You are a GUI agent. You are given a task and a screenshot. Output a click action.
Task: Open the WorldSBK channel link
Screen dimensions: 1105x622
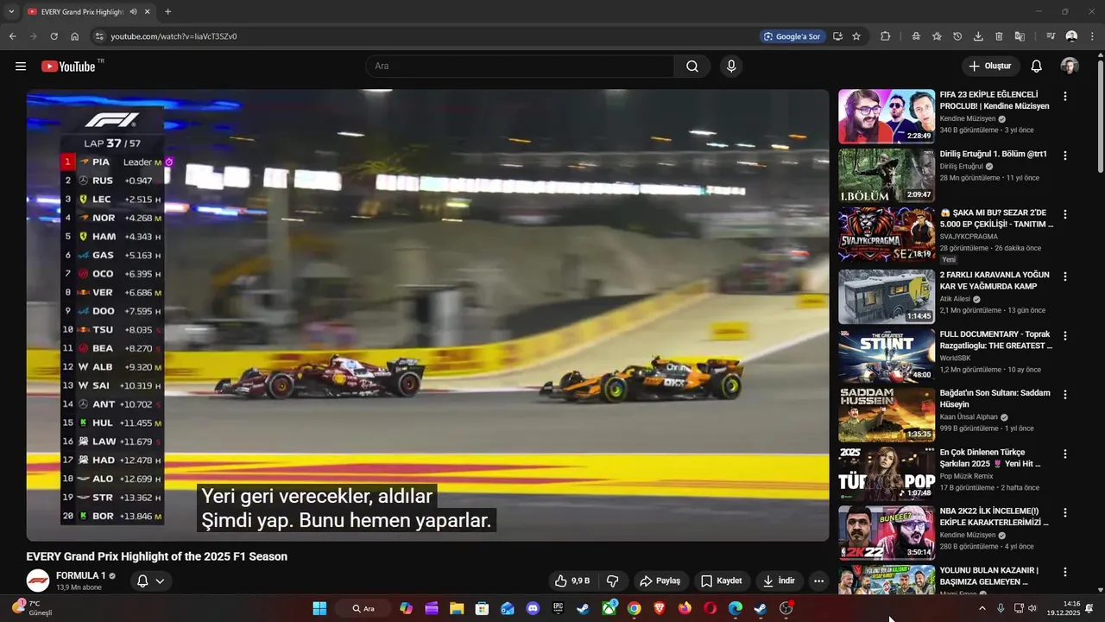957,358
